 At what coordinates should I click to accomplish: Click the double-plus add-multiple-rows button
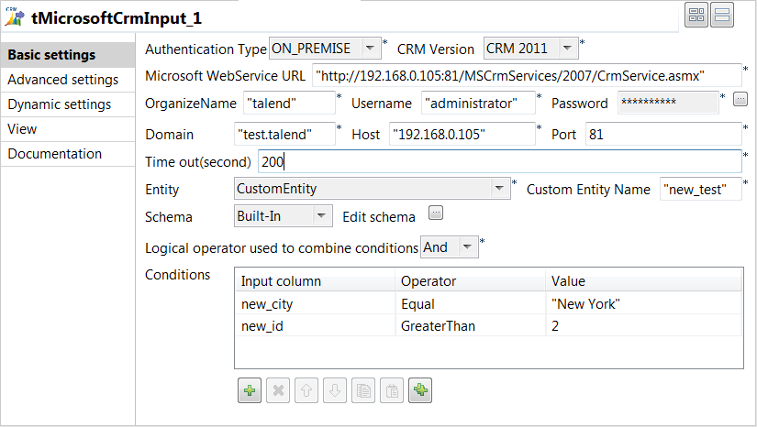tap(421, 390)
